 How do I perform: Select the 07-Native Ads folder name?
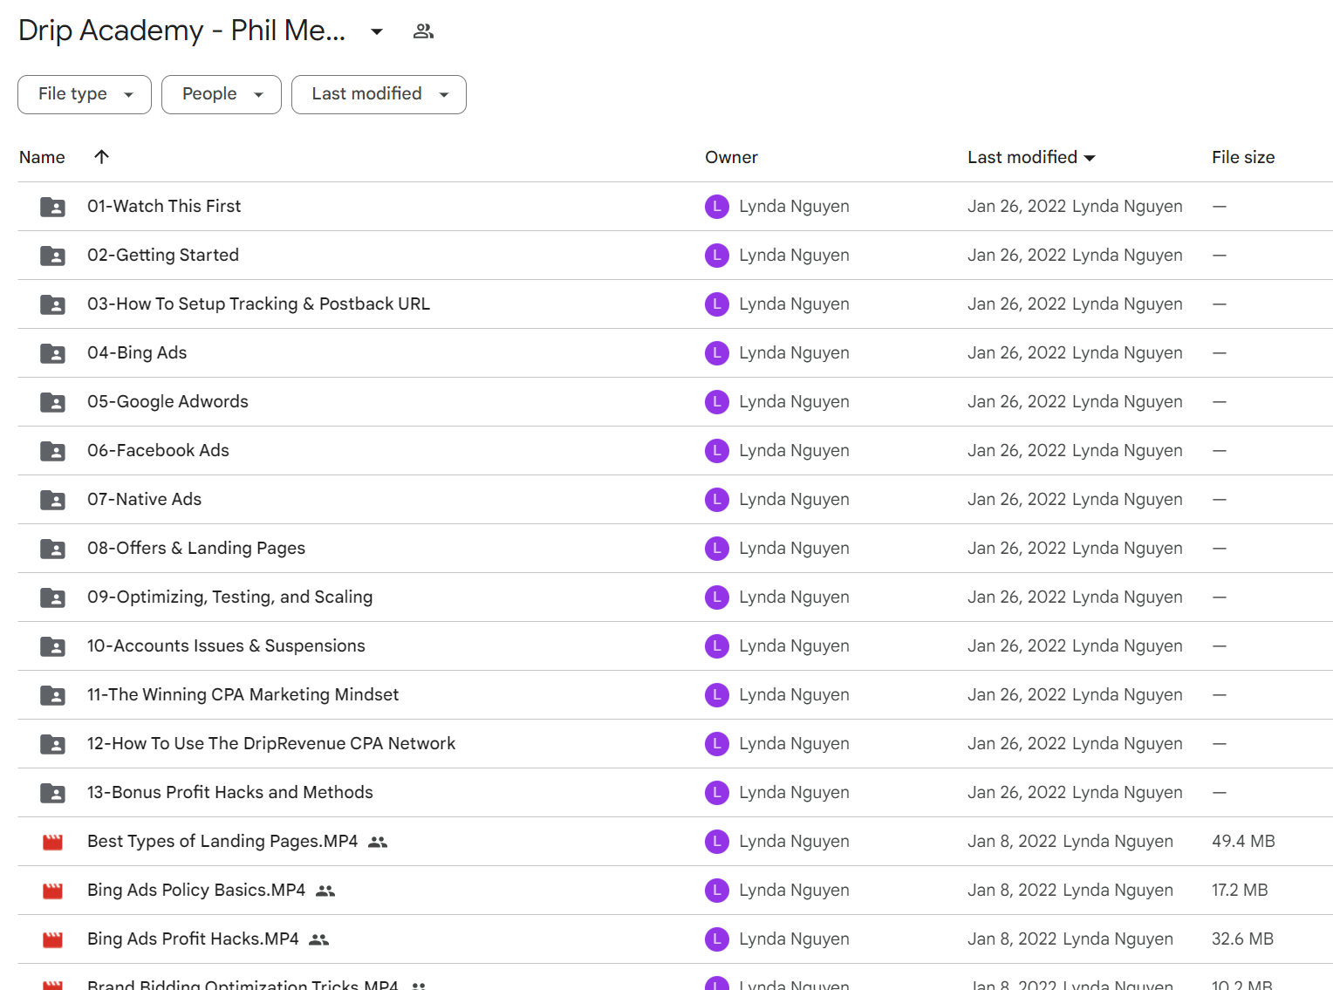[144, 499]
